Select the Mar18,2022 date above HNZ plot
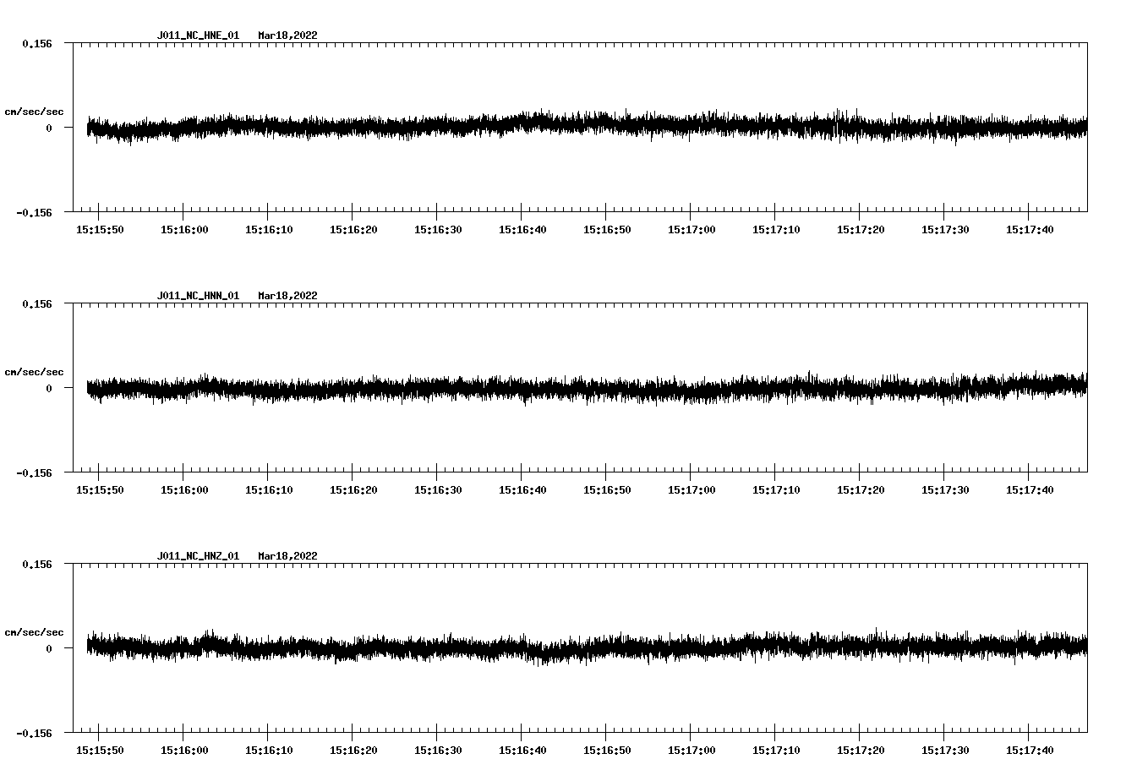This screenshot has height=781, width=1148. (x=288, y=556)
